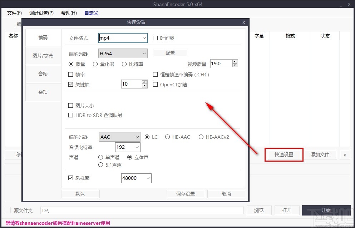The width and height of the screenshot is (355, 228).
Task: Toggle the 源文件夹 checkbox
Action: click(8, 210)
